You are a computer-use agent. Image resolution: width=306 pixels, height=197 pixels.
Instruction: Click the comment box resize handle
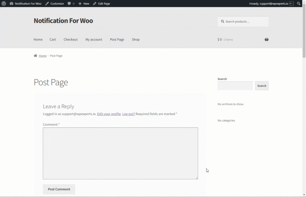click(197, 178)
